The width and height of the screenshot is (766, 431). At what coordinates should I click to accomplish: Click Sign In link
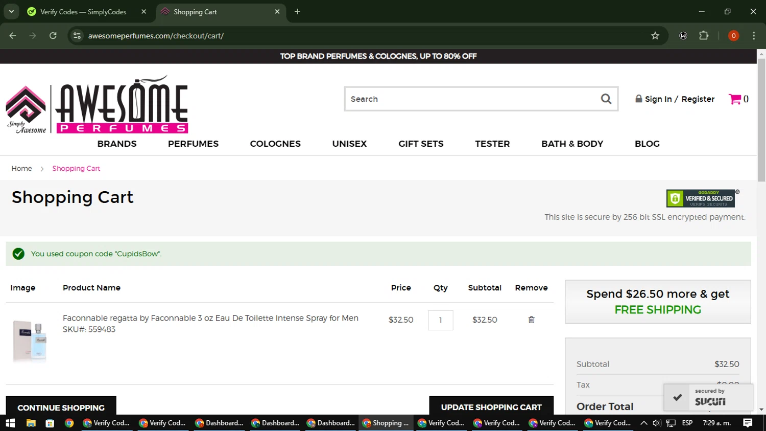pos(658,99)
